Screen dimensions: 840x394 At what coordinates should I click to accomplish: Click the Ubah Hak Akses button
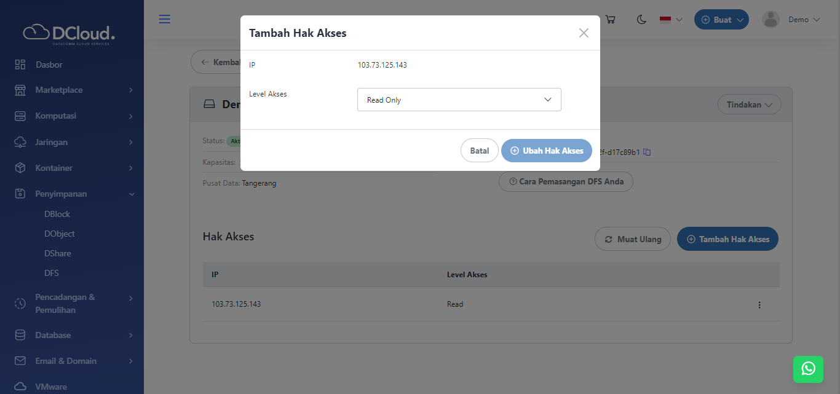(x=546, y=151)
